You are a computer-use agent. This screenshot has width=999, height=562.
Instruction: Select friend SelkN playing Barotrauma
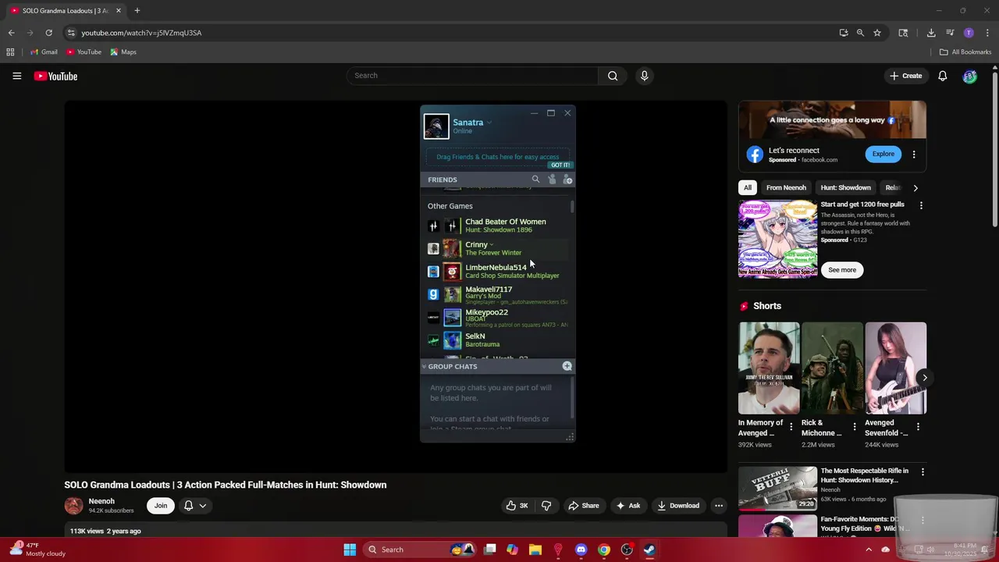tap(498, 340)
